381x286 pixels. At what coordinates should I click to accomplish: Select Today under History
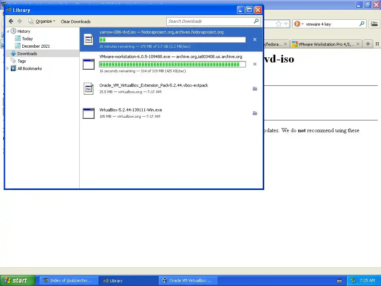(27, 39)
